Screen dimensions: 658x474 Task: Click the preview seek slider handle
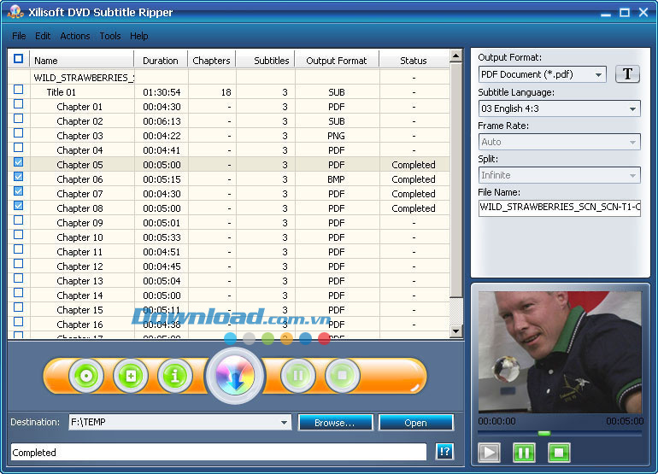point(544,433)
